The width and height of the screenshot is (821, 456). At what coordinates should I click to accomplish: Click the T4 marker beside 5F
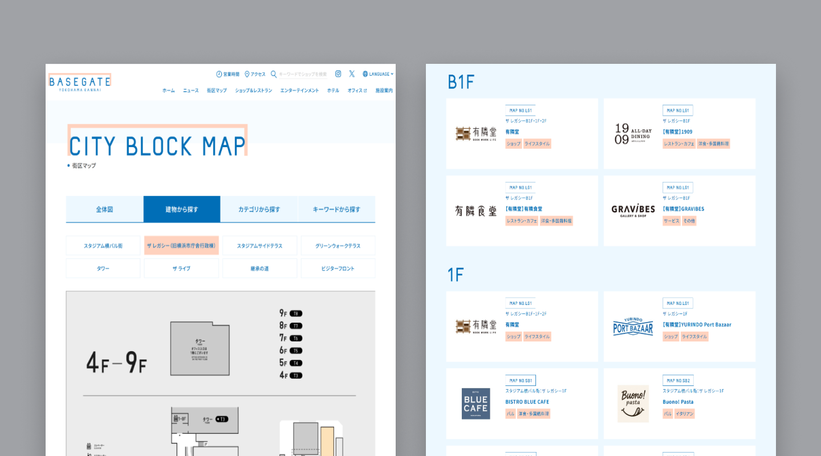pos(296,363)
